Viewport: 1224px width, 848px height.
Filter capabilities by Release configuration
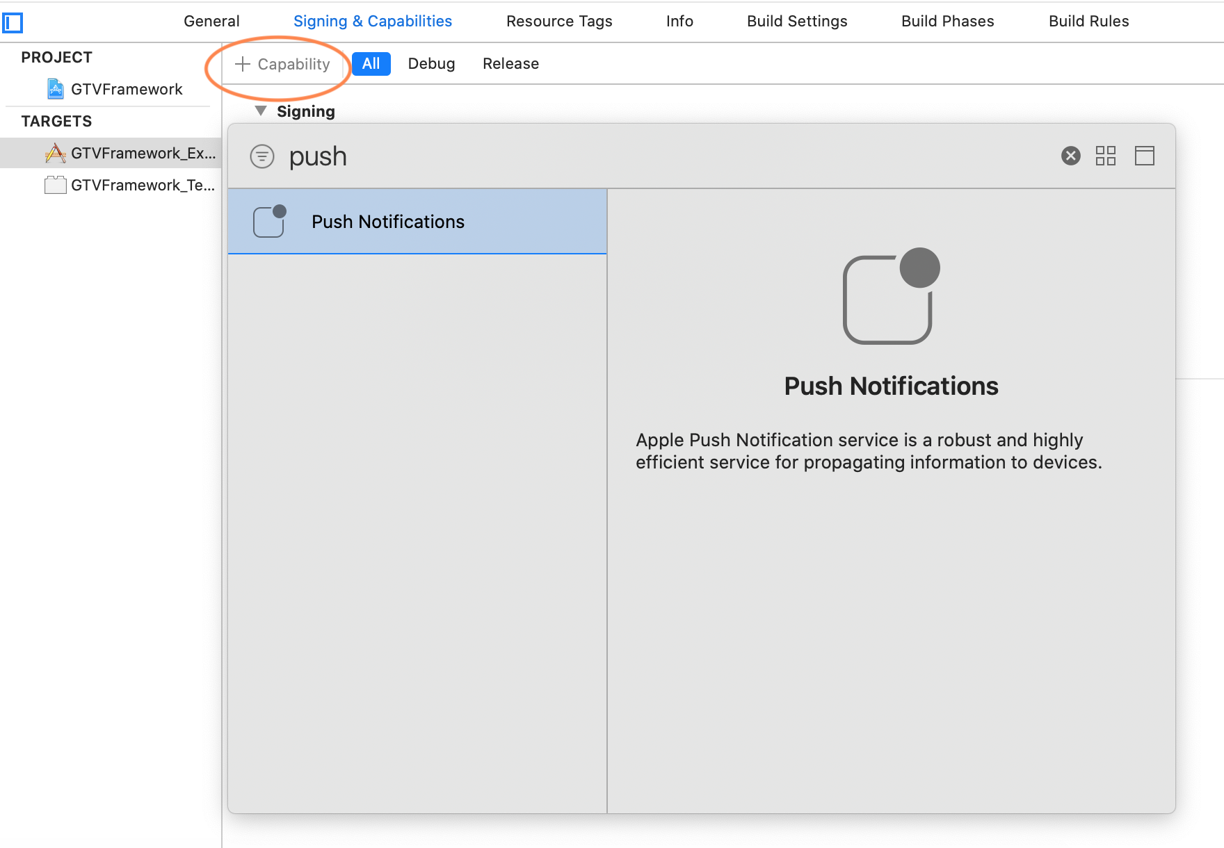pyautogui.click(x=510, y=64)
